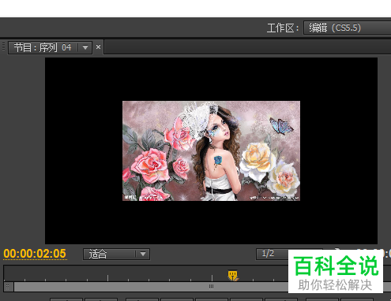Viewport: 391px width, 301px height.
Task: Expand the sequence dropdown arrow beside 序列 04
Action: [x=85, y=47]
